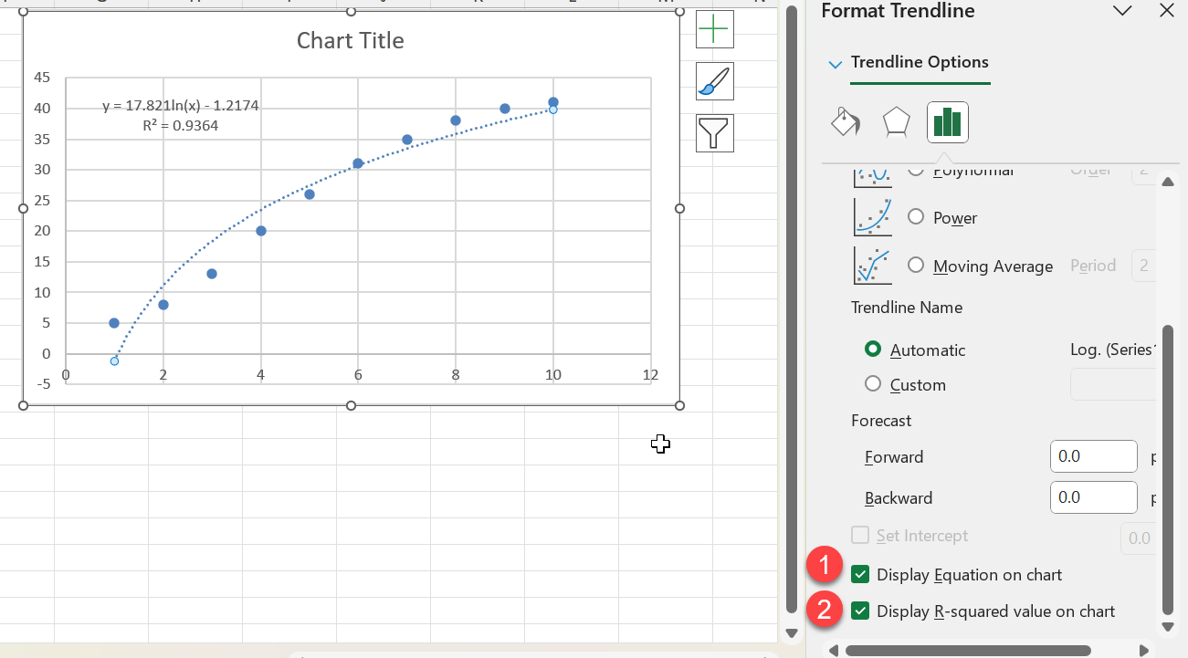The image size is (1188, 658).
Task: Switch to Fill & Line paint bucket tab
Action: [x=846, y=122]
